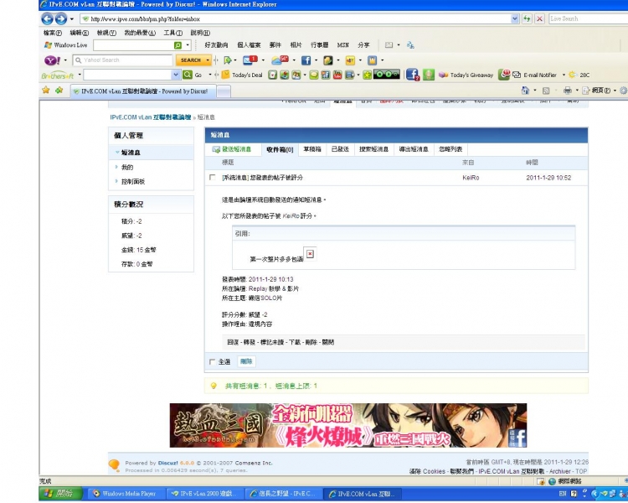Open Windows Media Player from the taskbar
This screenshot has width=628, height=503.
point(125,494)
